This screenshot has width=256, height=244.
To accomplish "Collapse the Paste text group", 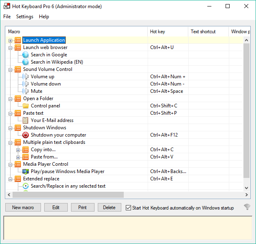I will tap(10, 113).
